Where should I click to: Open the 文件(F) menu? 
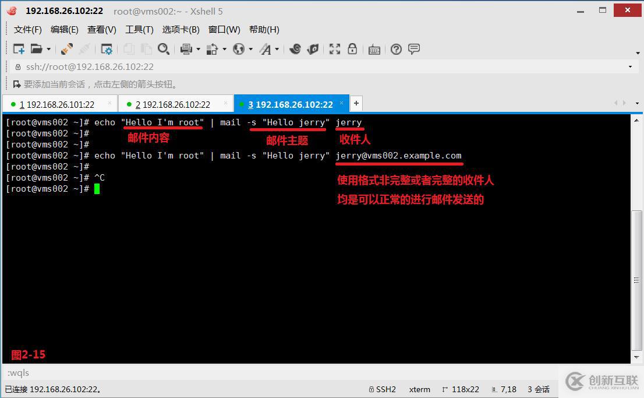coord(28,30)
